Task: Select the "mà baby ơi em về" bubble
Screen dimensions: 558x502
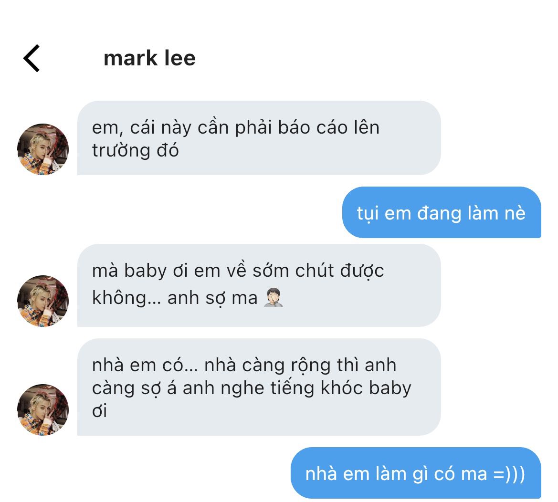Action: click(259, 285)
